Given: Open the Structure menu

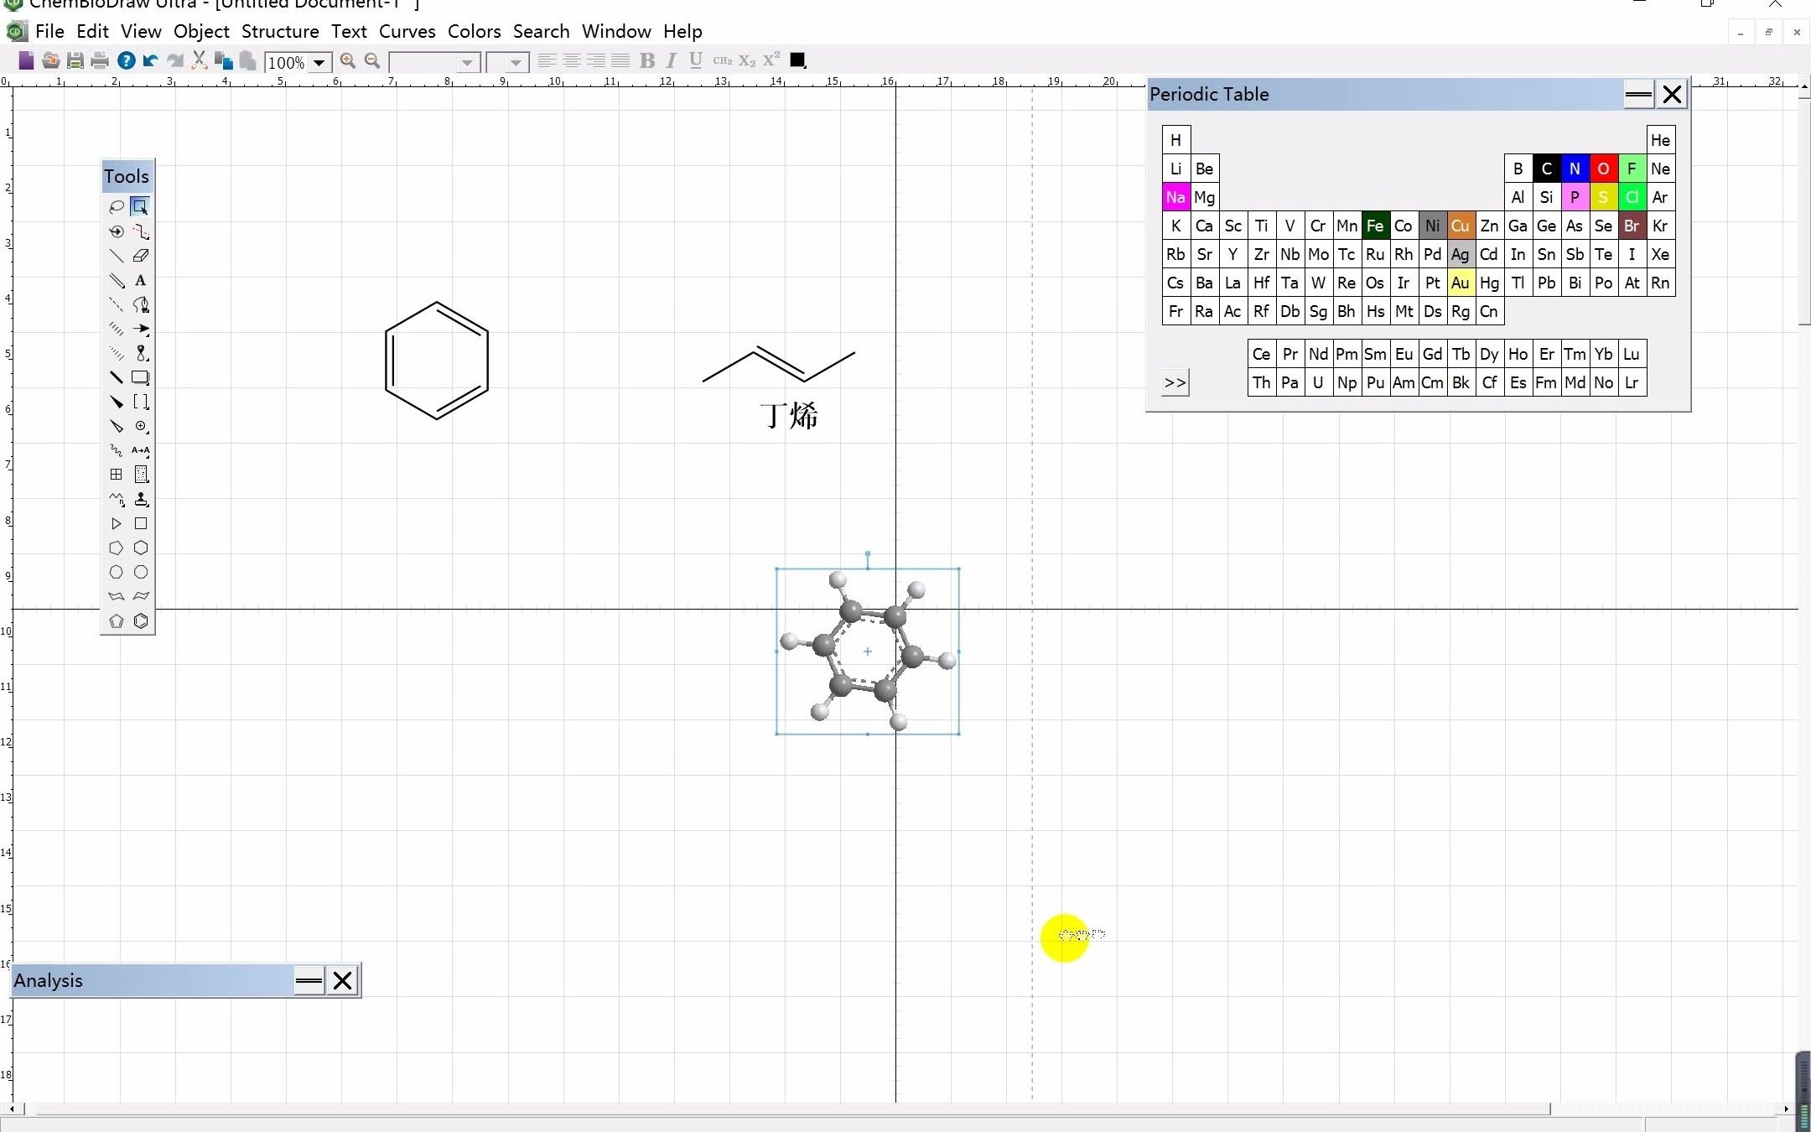Looking at the screenshot, I should 280,31.
